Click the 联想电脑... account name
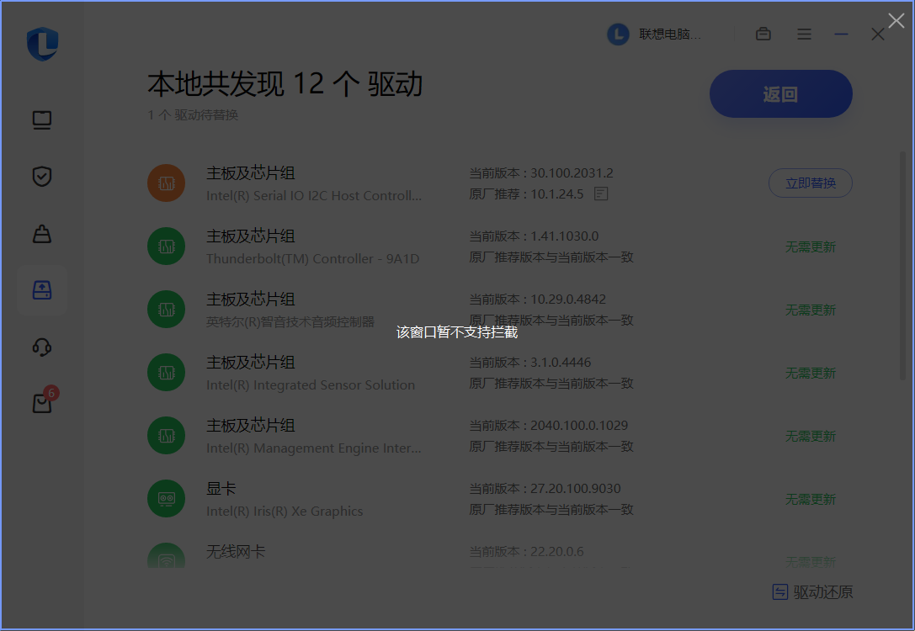 click(x=670, y=34)
